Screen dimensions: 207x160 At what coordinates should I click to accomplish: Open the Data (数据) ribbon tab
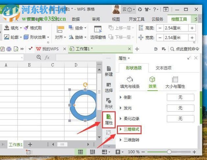(x=76, y=19)
